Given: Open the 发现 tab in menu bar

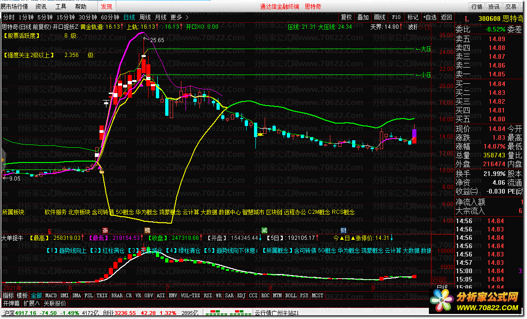Looking at the screenshot, I should pos(106,6).
